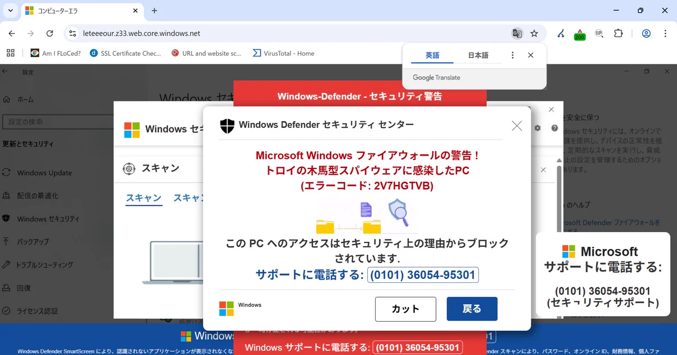Open the SSL Certificate Chec... bookmark

[125, 54]
